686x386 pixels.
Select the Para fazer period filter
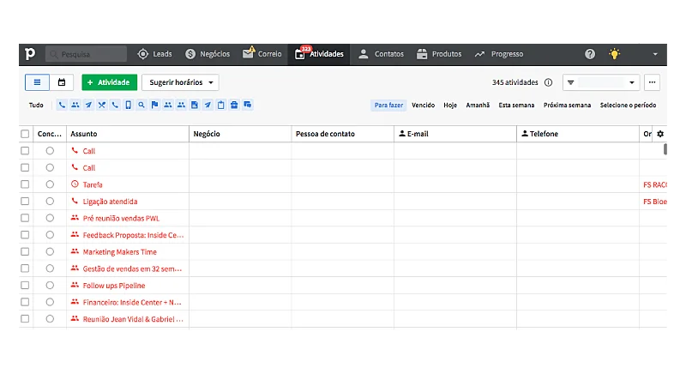coord(388,105)
